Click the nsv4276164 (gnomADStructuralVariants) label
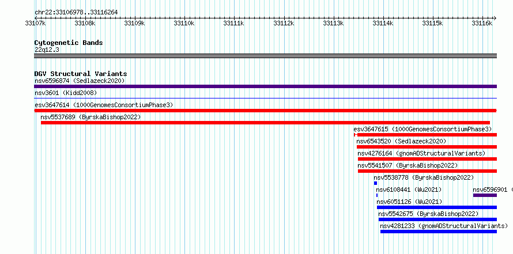Image resolution: width=513 pixels, height=254 pixels. (x=421, y=153)
